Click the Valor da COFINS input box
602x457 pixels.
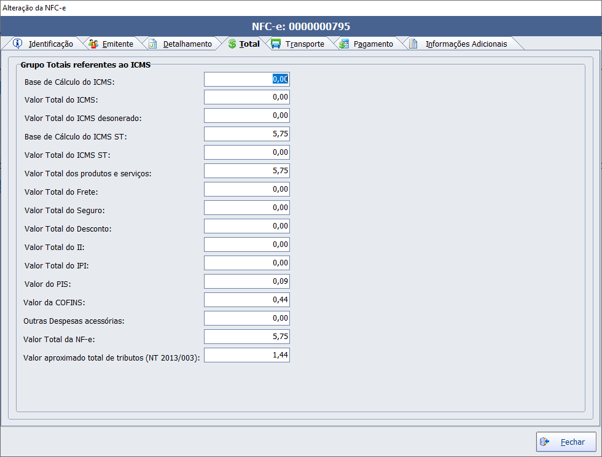pyautogui.click(x=246, y=300)
